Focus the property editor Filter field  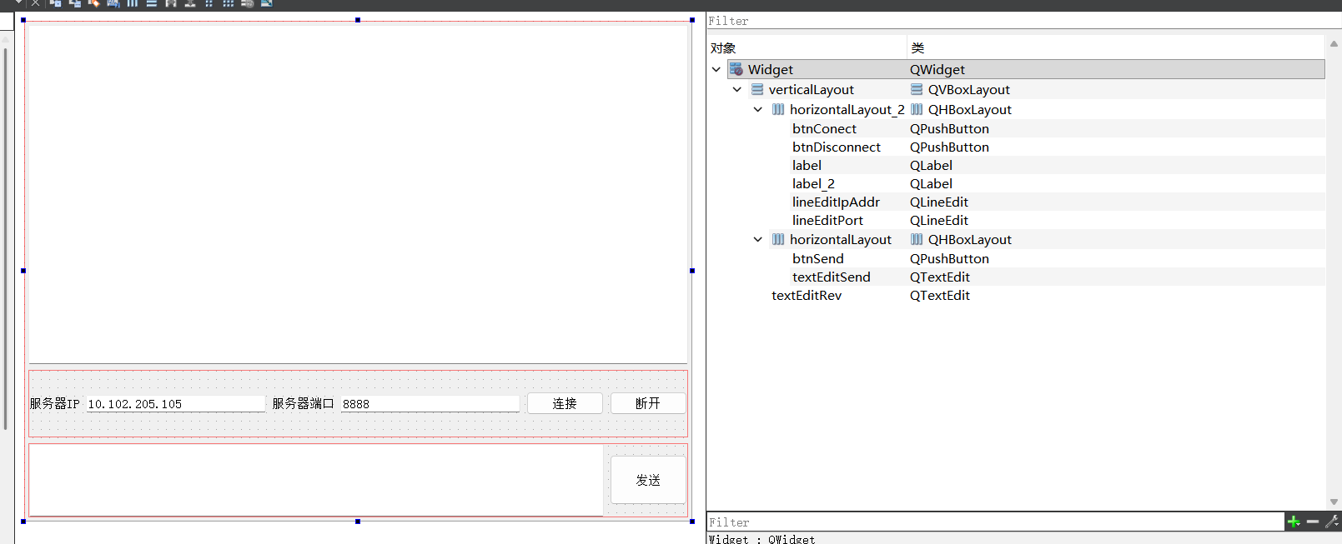pyautogui.click(x=995, y=522)
